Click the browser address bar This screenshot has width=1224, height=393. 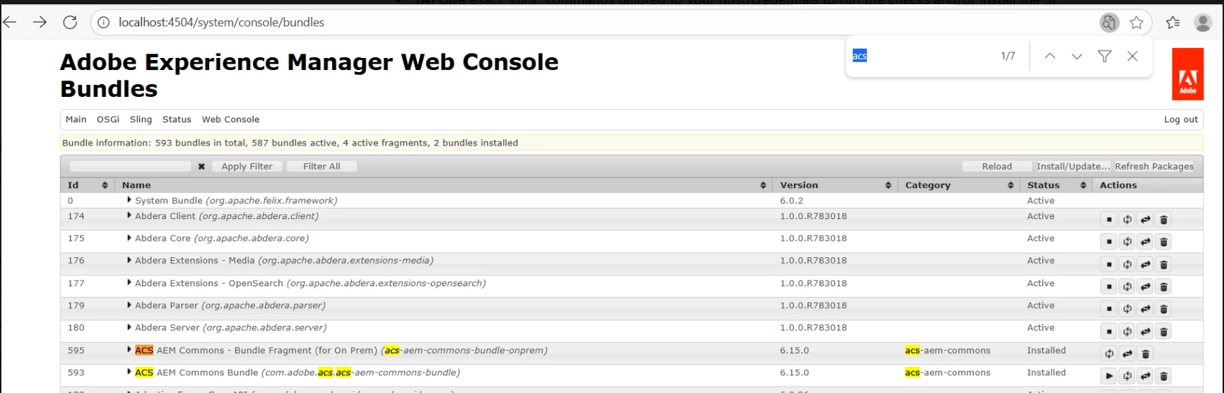pos(594,23)
